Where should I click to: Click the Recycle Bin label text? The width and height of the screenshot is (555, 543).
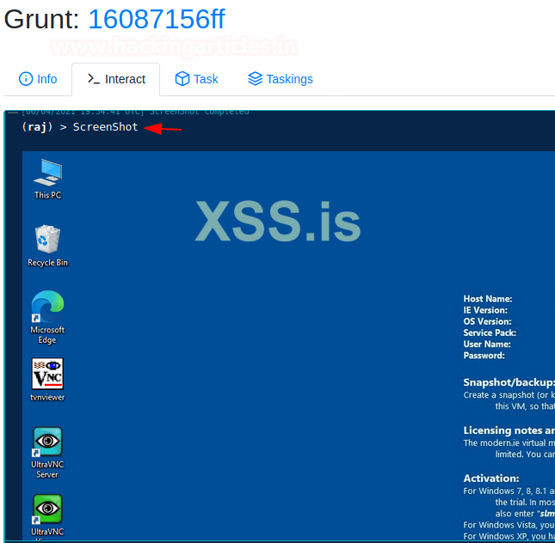tap(48, 263)
